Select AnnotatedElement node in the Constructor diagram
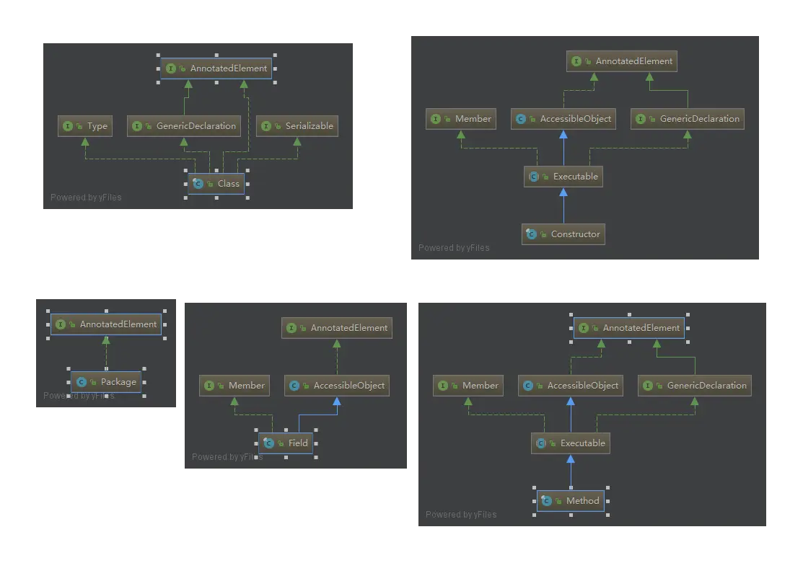This screenshot has width=803, height=563. click(622, 61)
